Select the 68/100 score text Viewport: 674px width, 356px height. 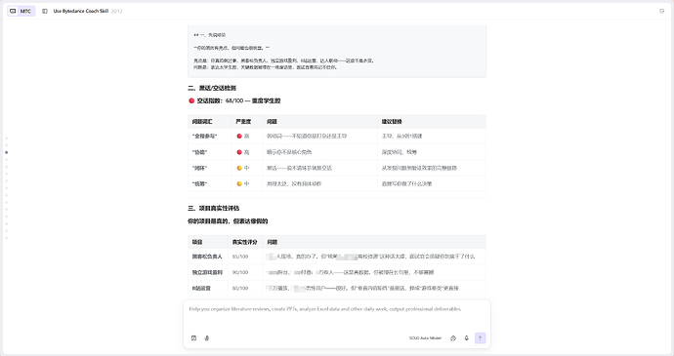(x=234, y=100)
